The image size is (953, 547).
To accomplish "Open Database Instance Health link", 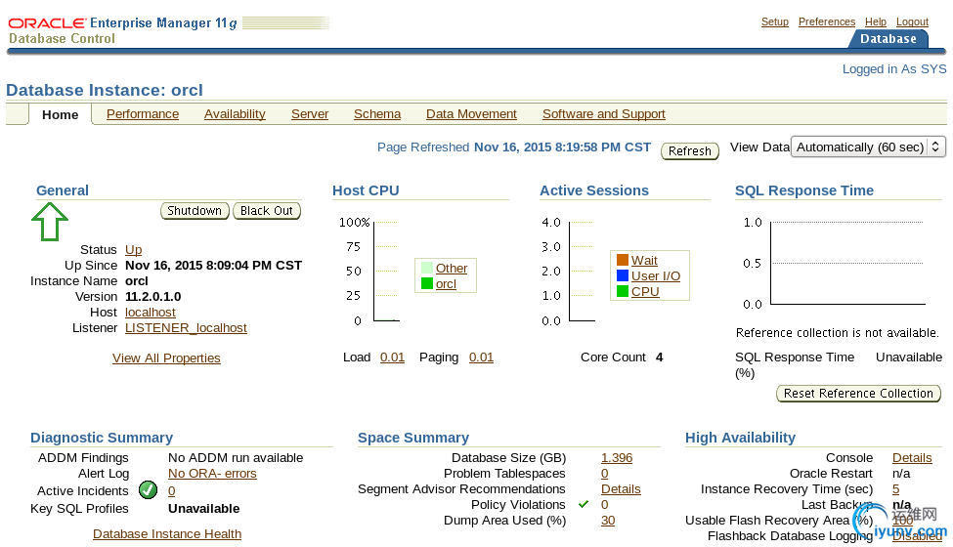I will click(x=167, y=533).
